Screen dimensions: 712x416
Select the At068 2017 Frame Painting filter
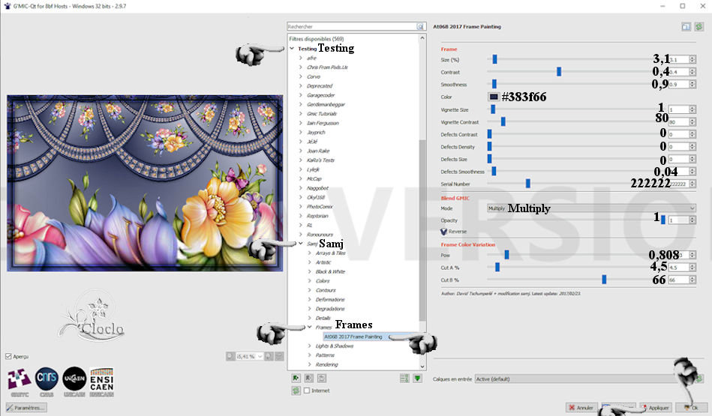coord(353,337)
